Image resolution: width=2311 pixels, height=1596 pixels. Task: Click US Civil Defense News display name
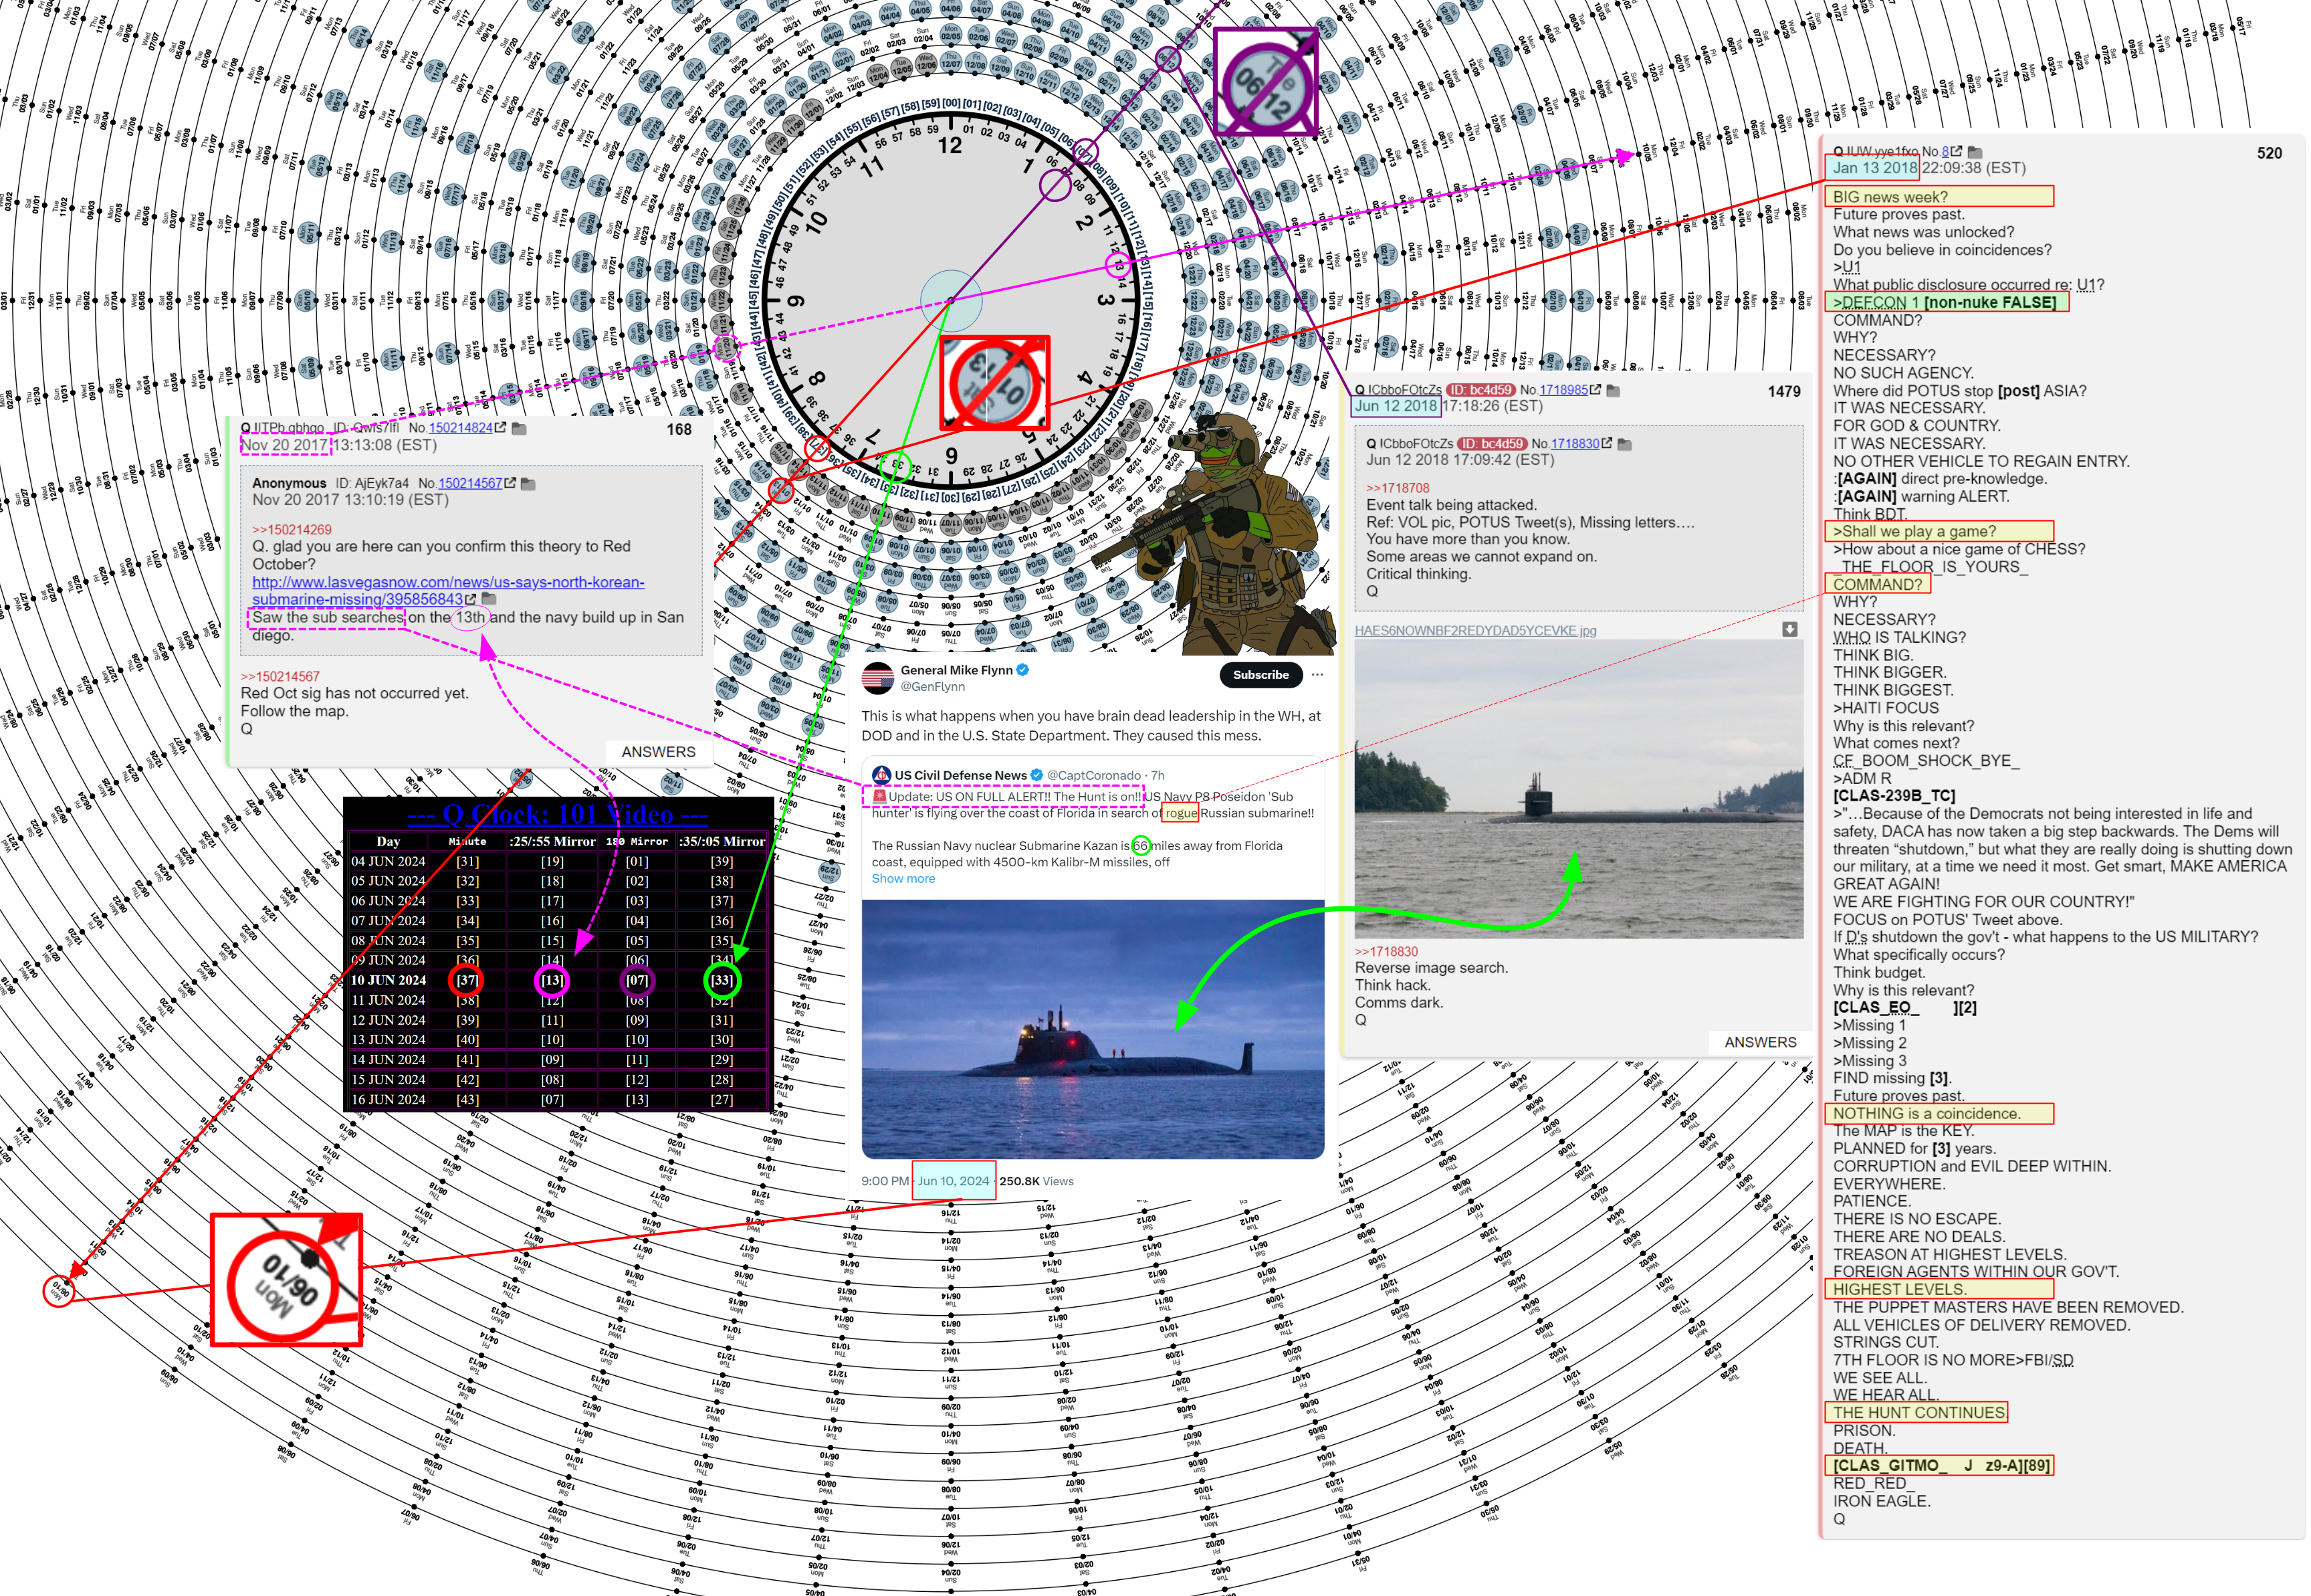(961, 775)
